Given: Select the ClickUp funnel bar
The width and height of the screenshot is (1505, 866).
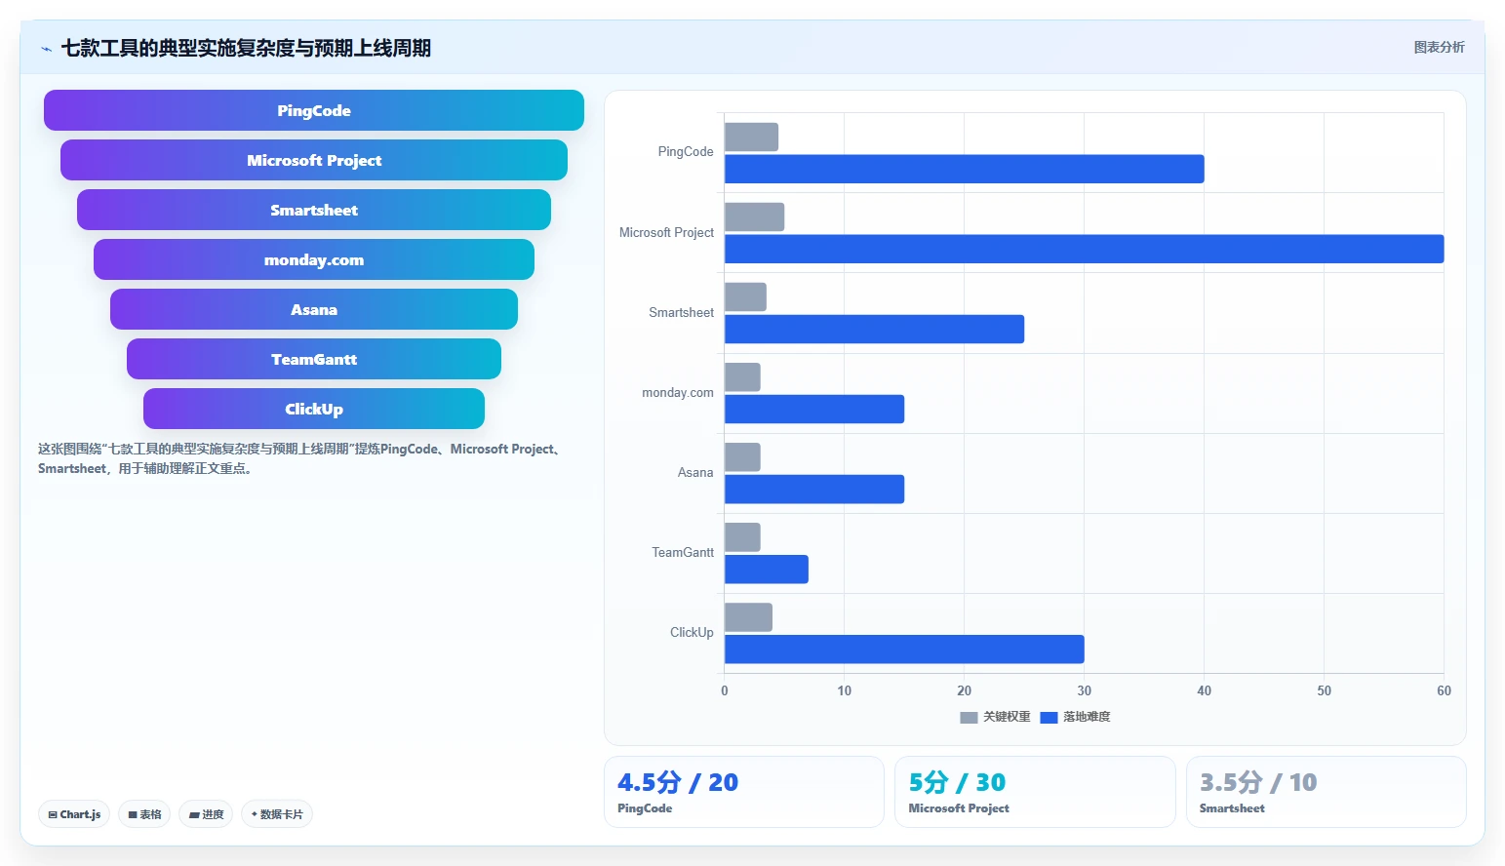Looking at the screenshot, I should coord(314,409).
